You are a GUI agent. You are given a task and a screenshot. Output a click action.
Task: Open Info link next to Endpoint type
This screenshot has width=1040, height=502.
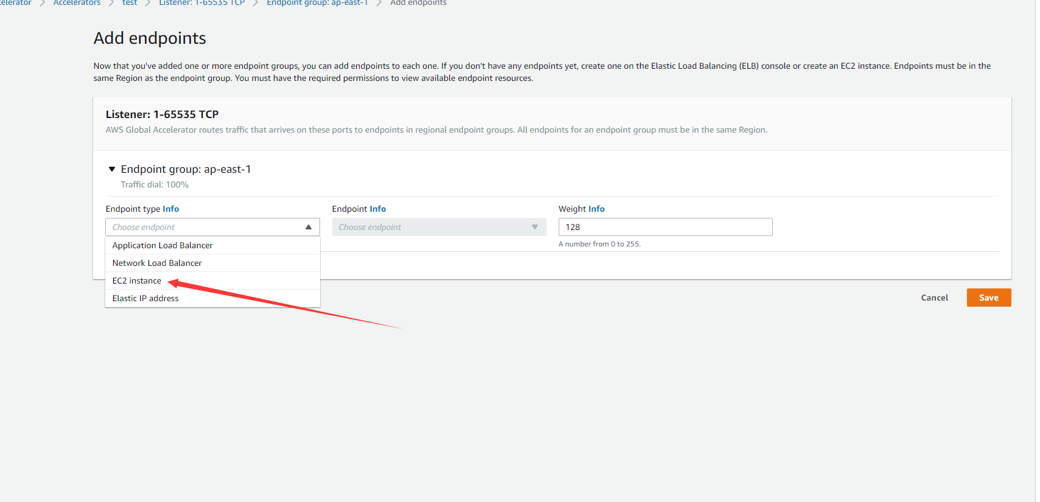pyautogui.click(x=170, y=209)
